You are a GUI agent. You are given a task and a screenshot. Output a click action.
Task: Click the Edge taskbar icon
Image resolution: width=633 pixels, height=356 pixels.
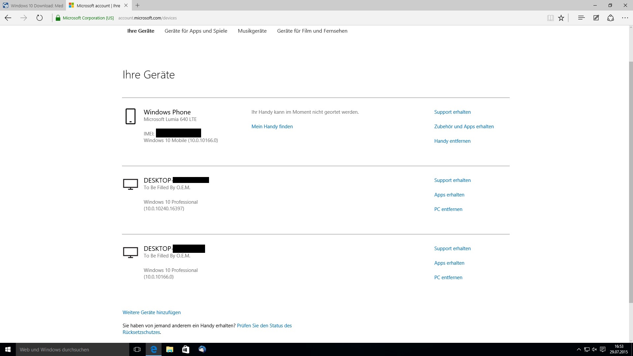[153, 349]
